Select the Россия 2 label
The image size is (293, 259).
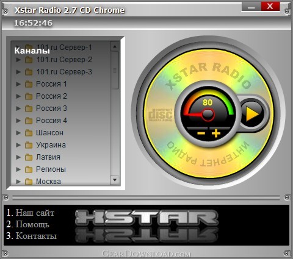pyautogui.click(x=51, y=96)
